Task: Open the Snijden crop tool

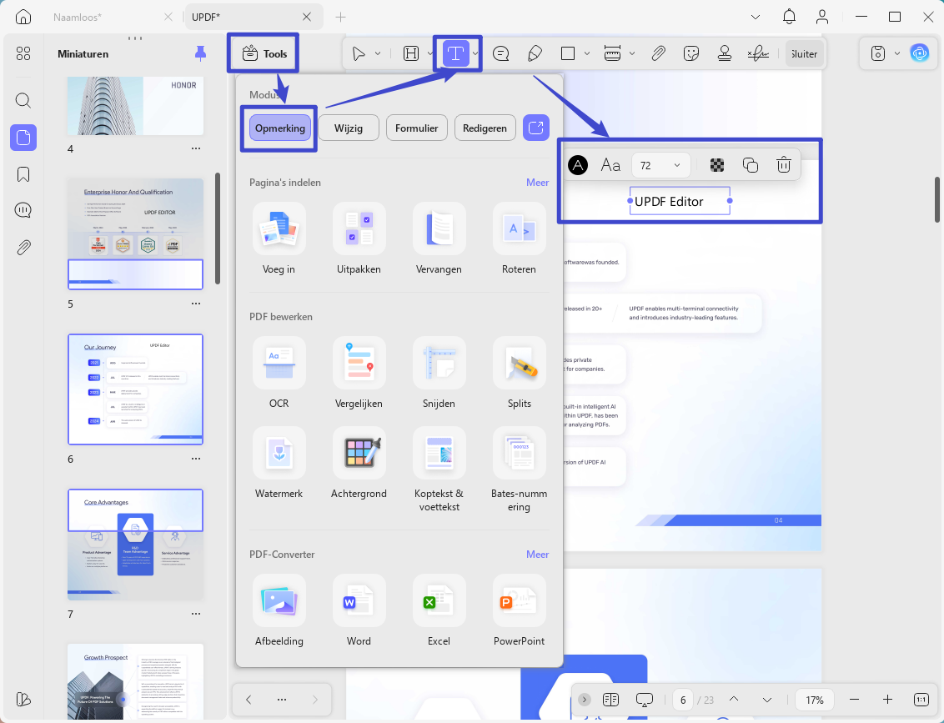Action: (439, 374)
